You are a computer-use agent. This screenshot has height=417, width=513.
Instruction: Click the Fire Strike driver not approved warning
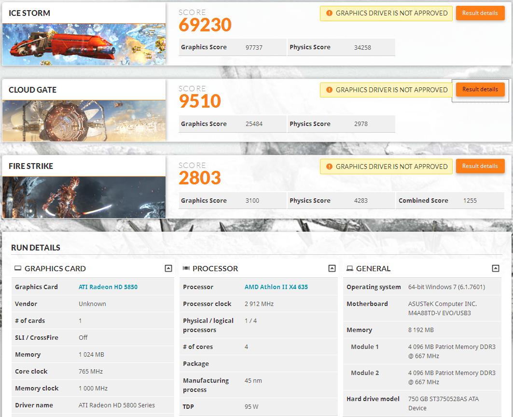[386, 167]
